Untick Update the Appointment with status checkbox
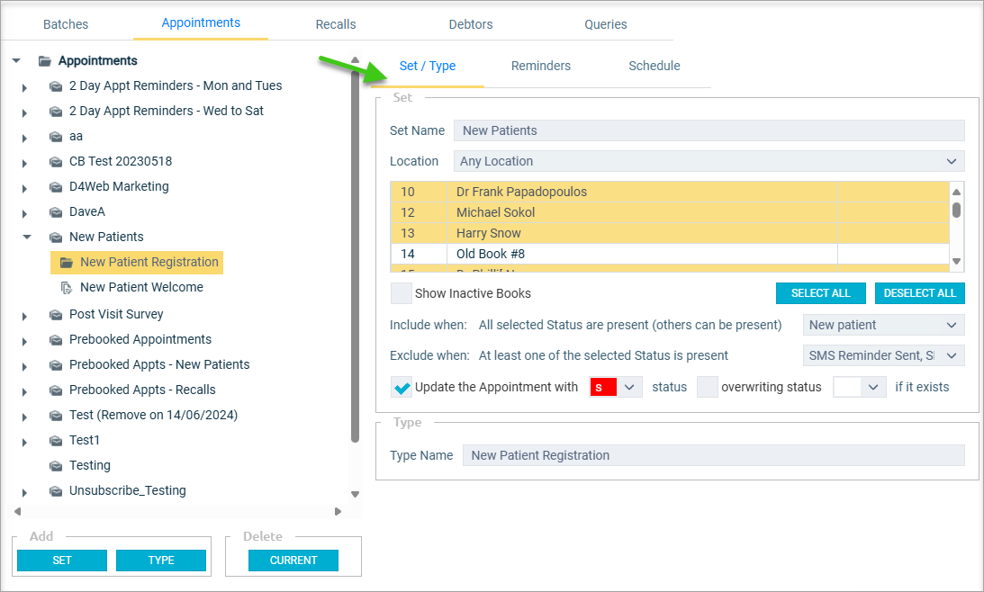 point(401,387)
